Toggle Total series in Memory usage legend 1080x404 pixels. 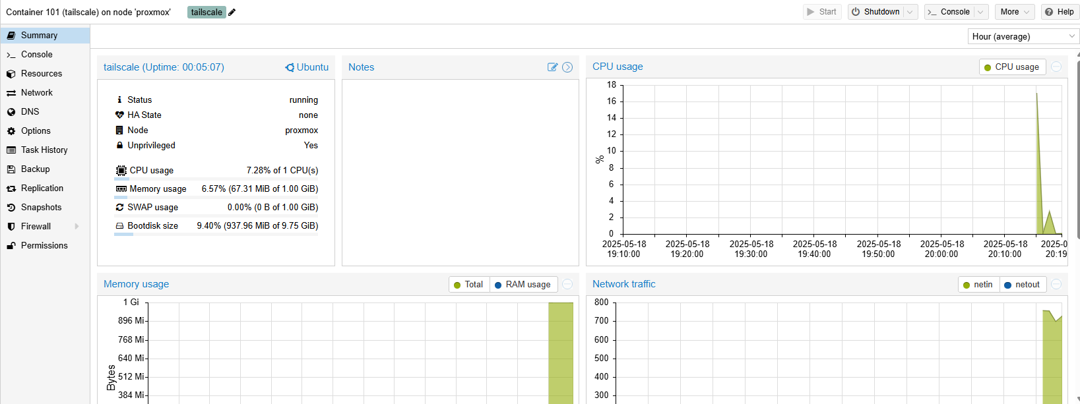point(468,285)
